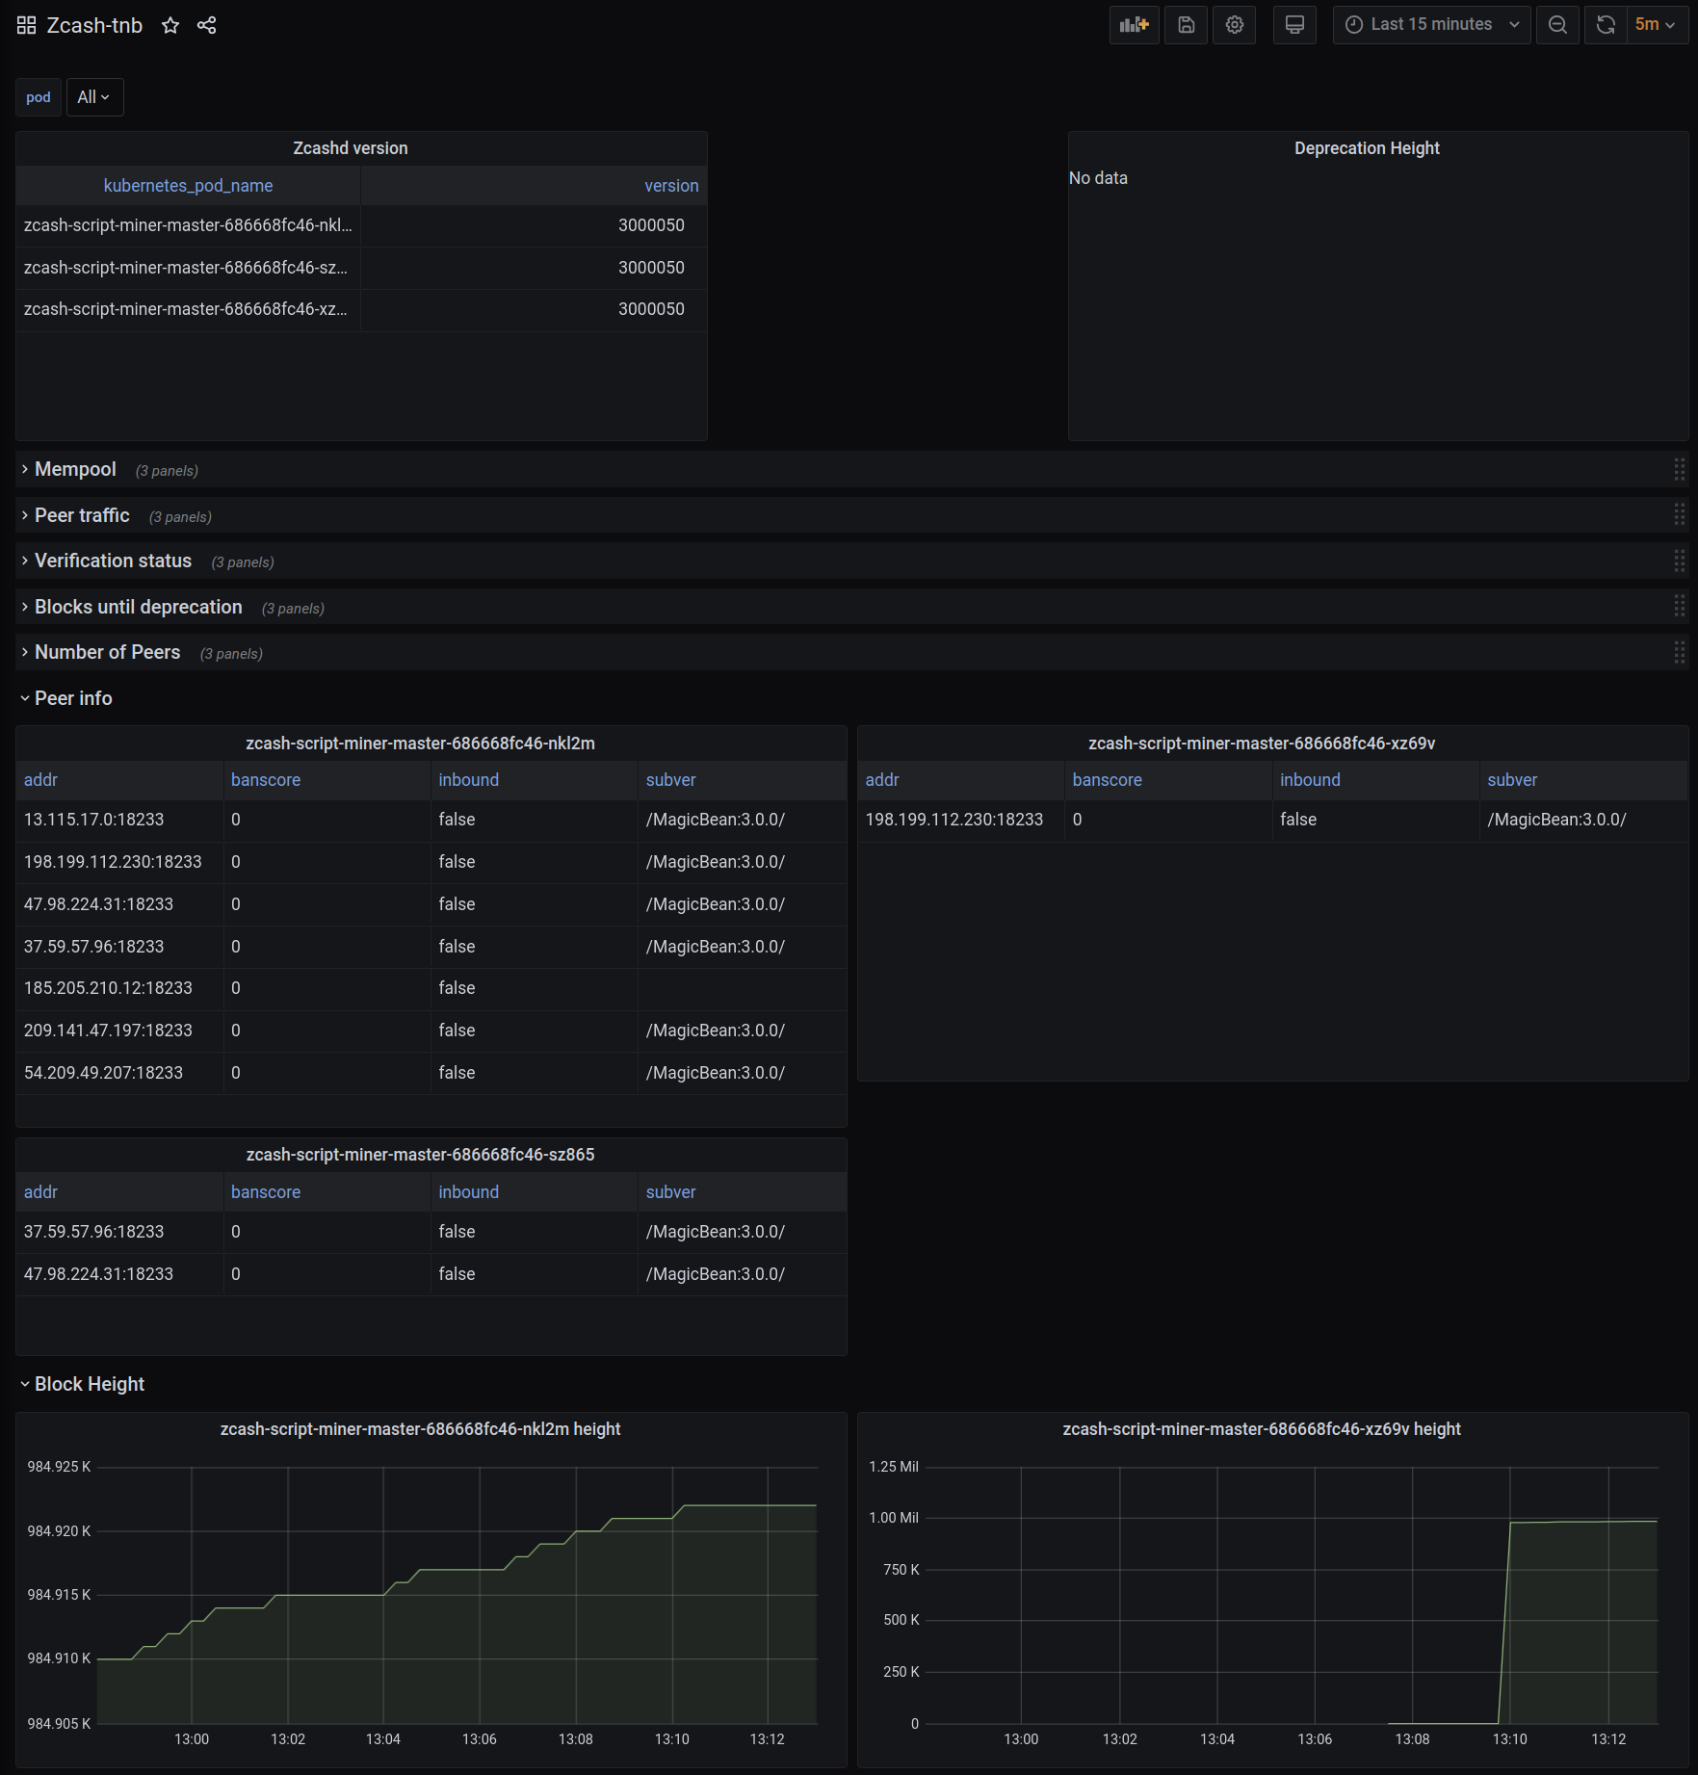Expand the Verification status row

click(x=113, y=561)
